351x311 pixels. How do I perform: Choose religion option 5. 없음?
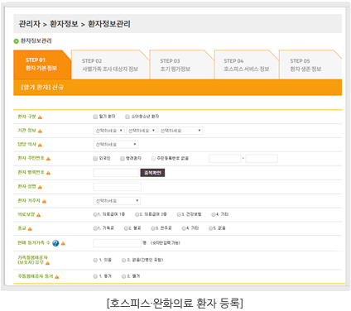[210, 228]
